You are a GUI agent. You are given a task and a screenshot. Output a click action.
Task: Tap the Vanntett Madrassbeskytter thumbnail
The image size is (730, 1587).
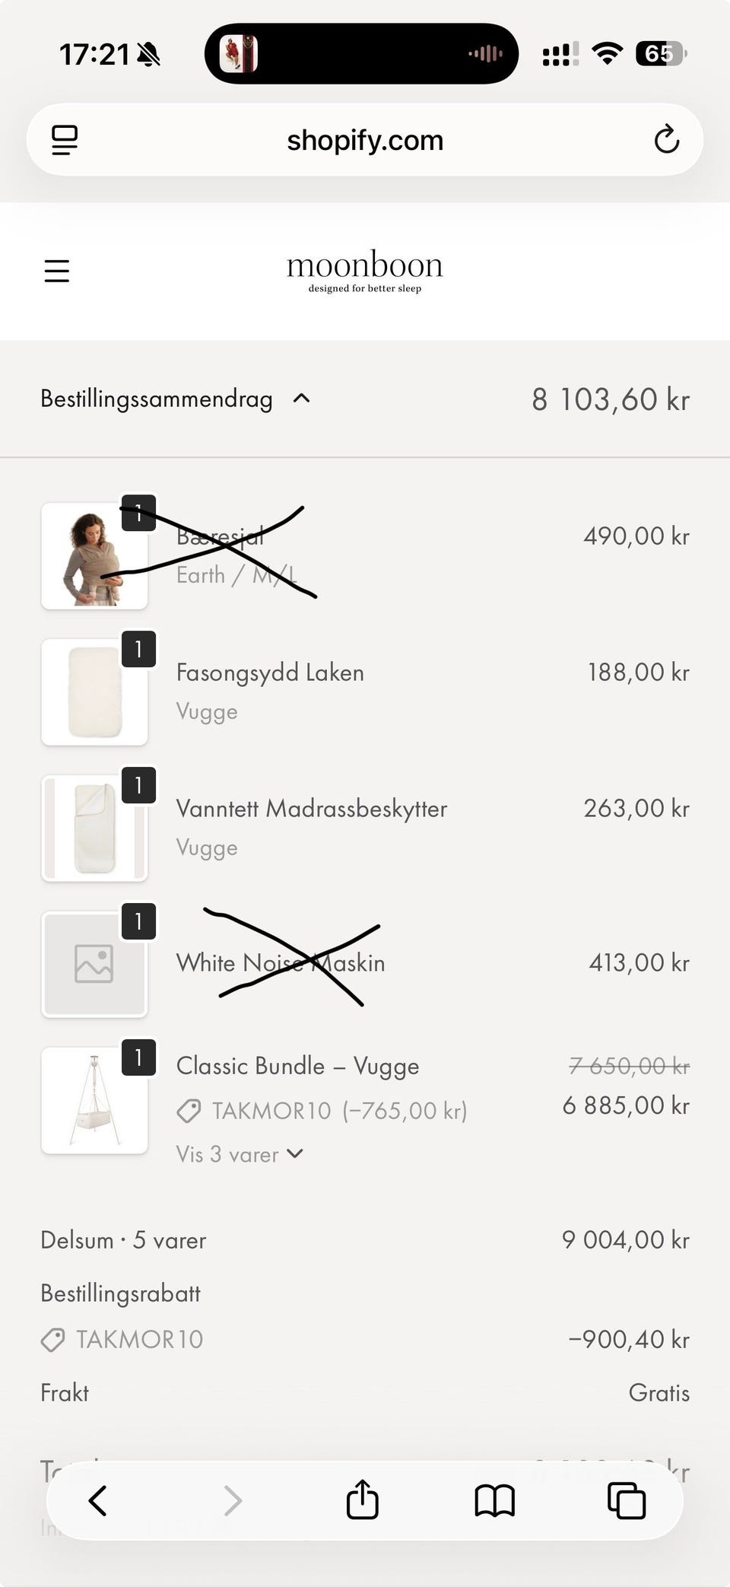pos(94,828)
